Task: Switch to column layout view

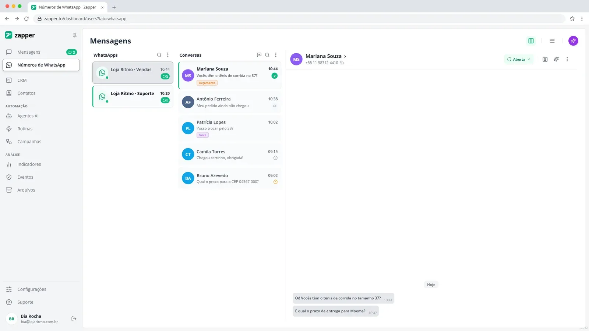Action: pyautogui.click(x=531, y=41)
